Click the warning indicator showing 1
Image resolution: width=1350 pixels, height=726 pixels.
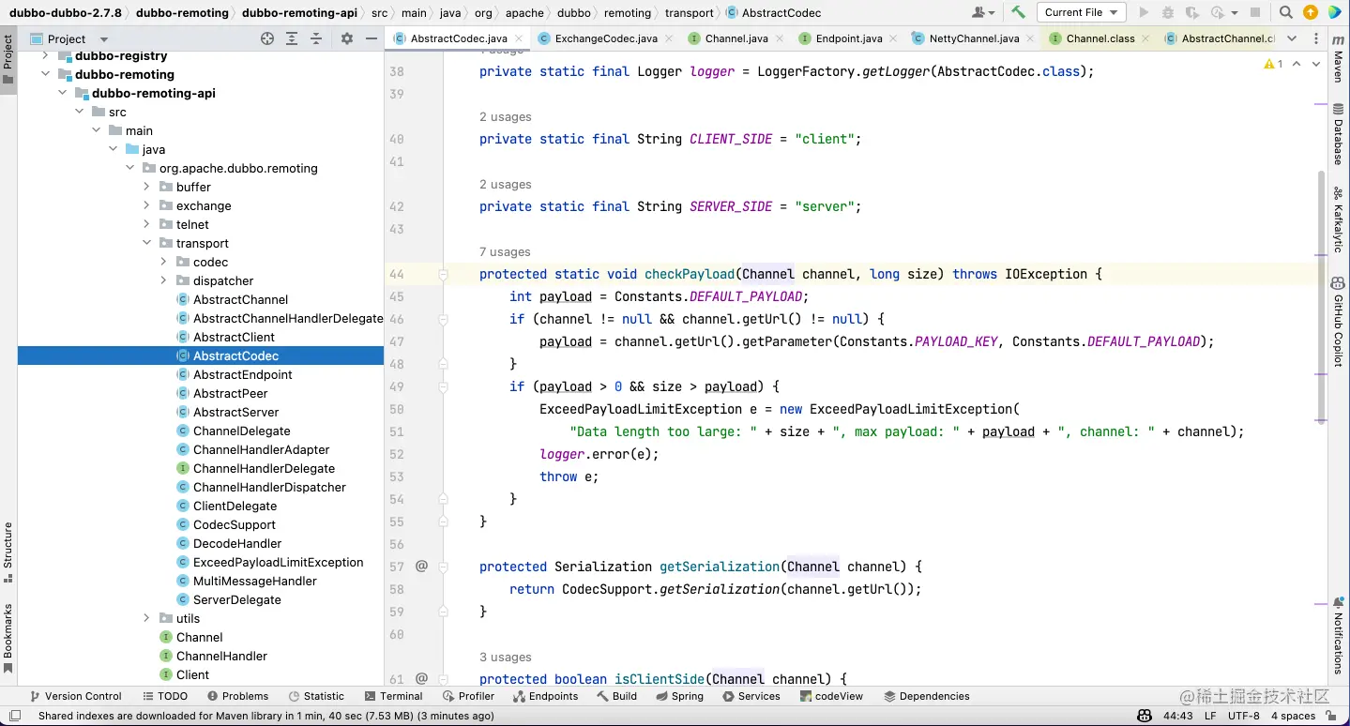click(x=1274, y=64)
